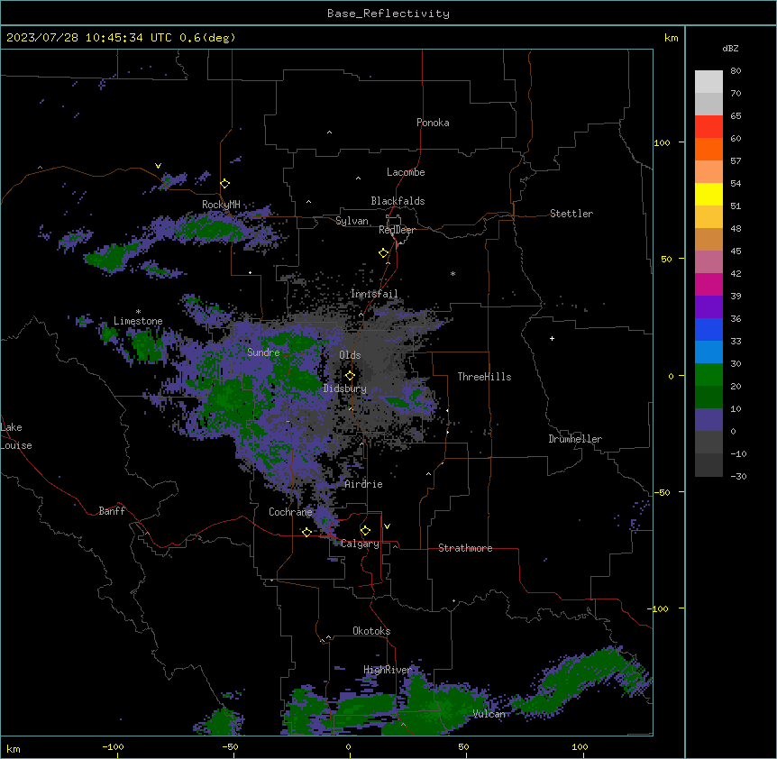Select the bright yellow 51-54 dBZ legend color
Screen dimensions: 777x759
(x=708, y=194)
